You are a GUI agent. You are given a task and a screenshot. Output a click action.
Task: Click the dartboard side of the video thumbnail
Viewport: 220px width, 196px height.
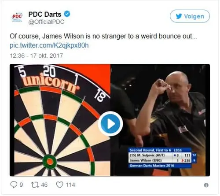(x=60, y=120)
